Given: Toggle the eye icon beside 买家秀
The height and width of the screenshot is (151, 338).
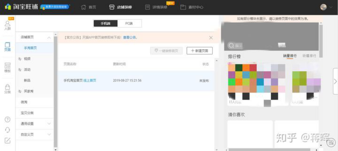Looking at the screenshot, I should coord(20,91).
